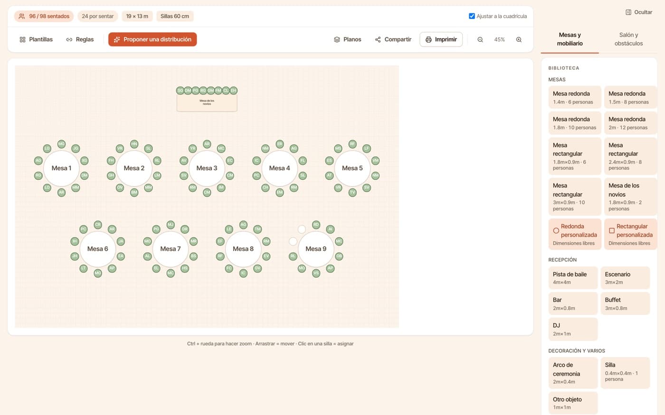Open Planos layers button

click(347, 39)
